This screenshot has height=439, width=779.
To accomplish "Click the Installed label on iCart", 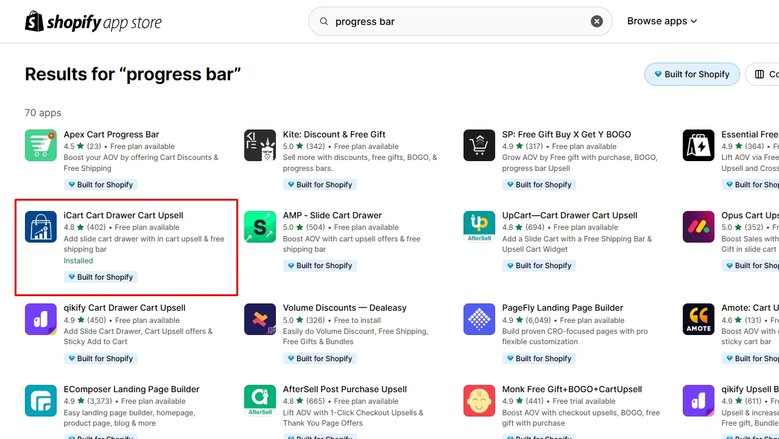I will point(79,261).
